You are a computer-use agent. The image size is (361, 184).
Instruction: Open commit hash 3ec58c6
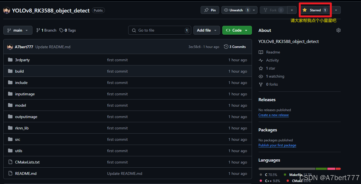(x=195, y=47)
